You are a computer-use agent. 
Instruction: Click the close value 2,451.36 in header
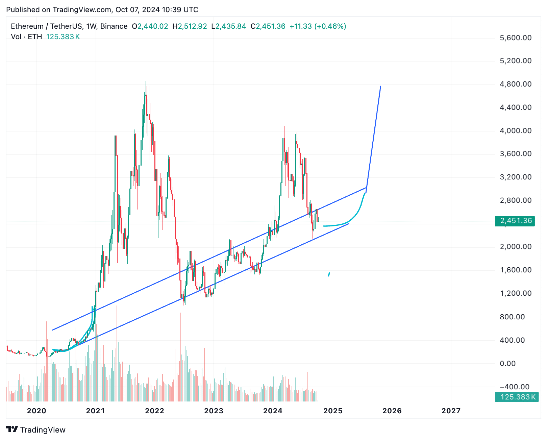point(270,26)
